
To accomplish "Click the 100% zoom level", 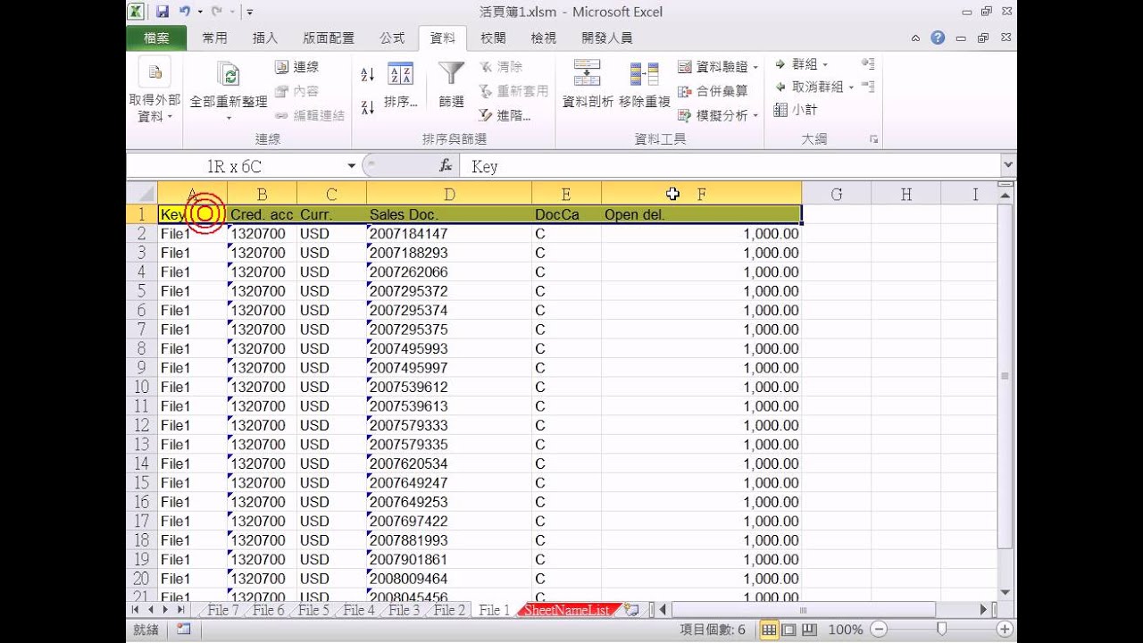I will (845, 630).
